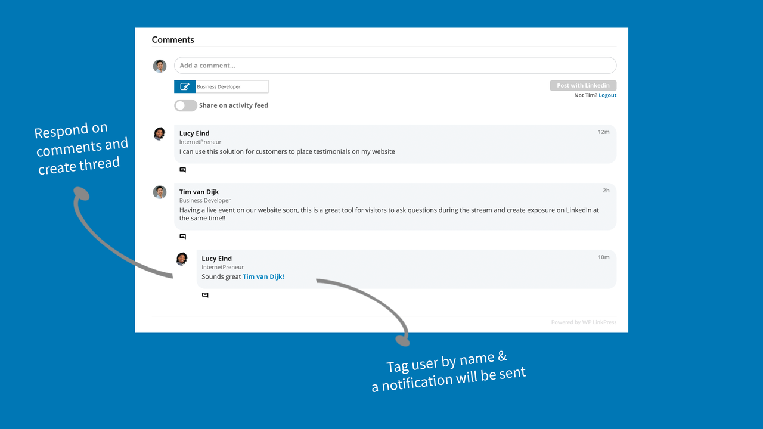Image resolution: width=763 pixels, height=429 pixels.
Task: Open the Powered by WP LinkPress link
Action: [584, 322]
